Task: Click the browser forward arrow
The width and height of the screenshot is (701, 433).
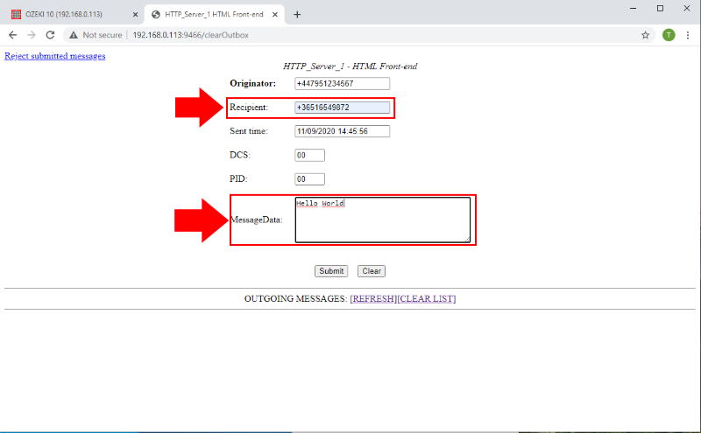Action: tap(32, 35)
